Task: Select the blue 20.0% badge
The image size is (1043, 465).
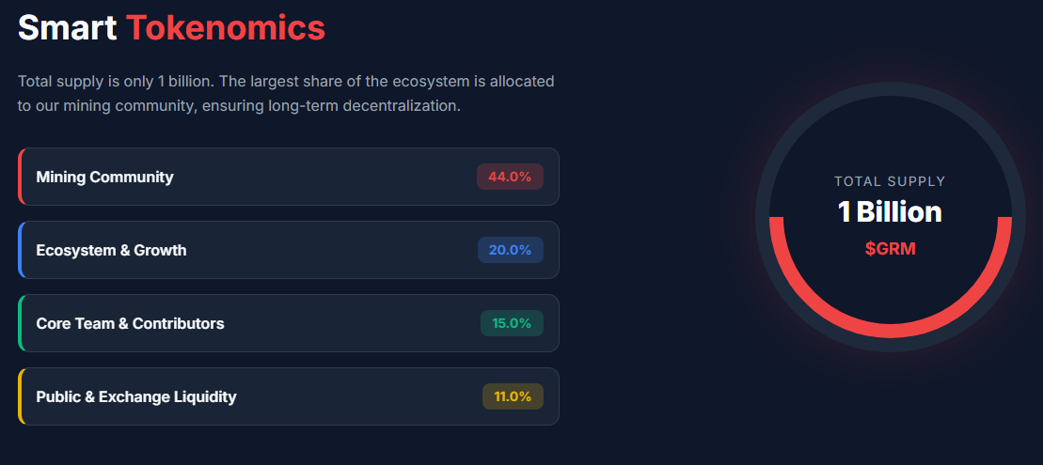Action: tap(510, 250)
